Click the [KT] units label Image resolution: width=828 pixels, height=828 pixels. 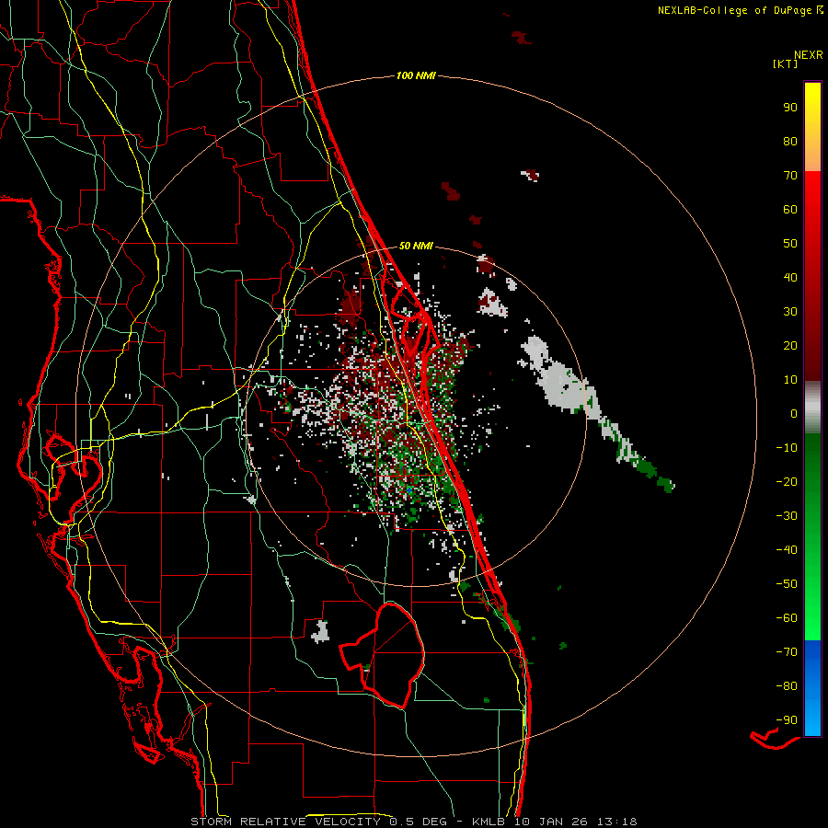(786, 63)
